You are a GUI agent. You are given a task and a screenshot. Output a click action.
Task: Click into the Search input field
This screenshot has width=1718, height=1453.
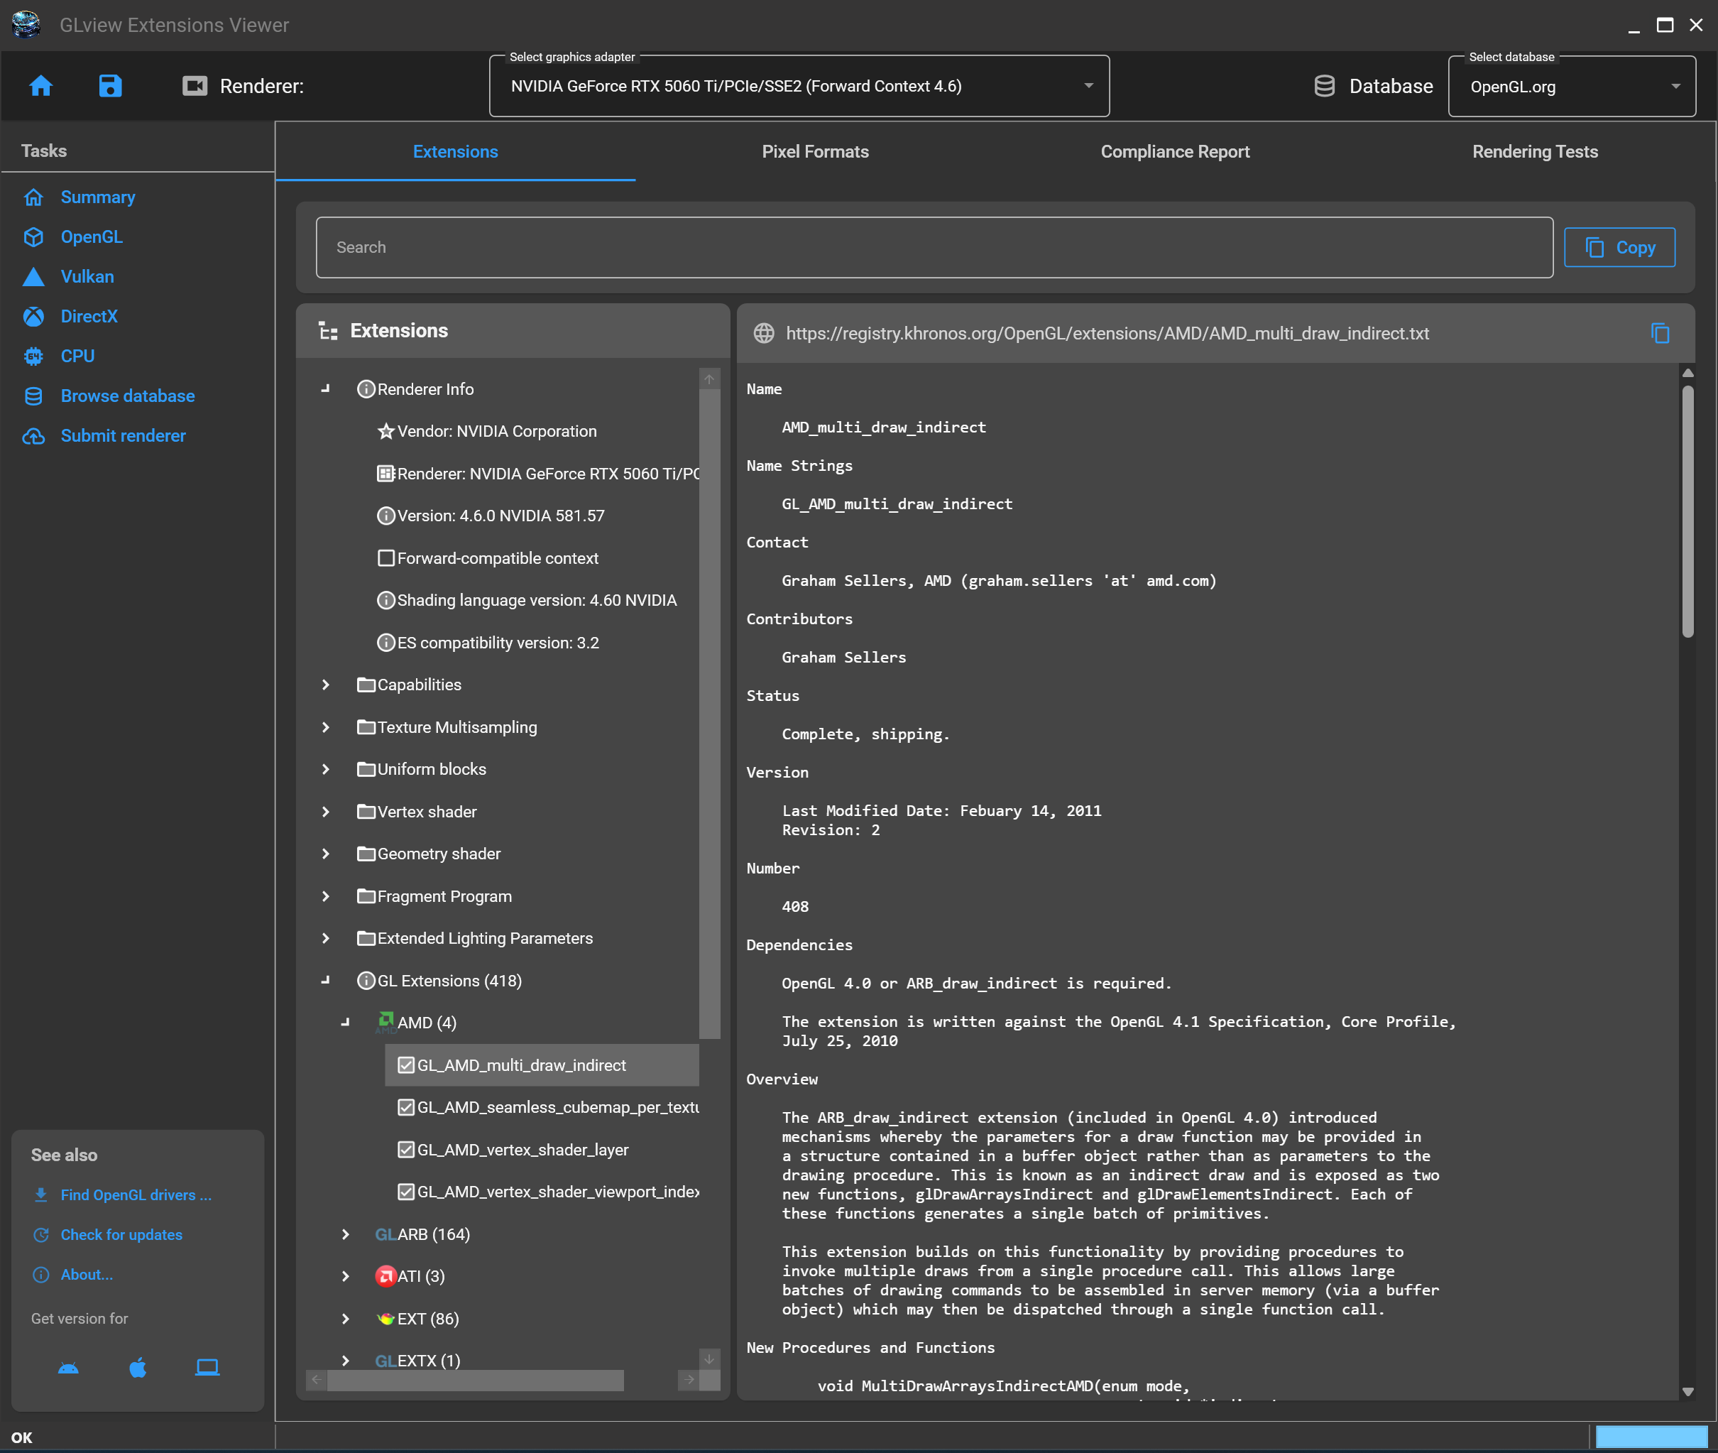pos(934,247)
